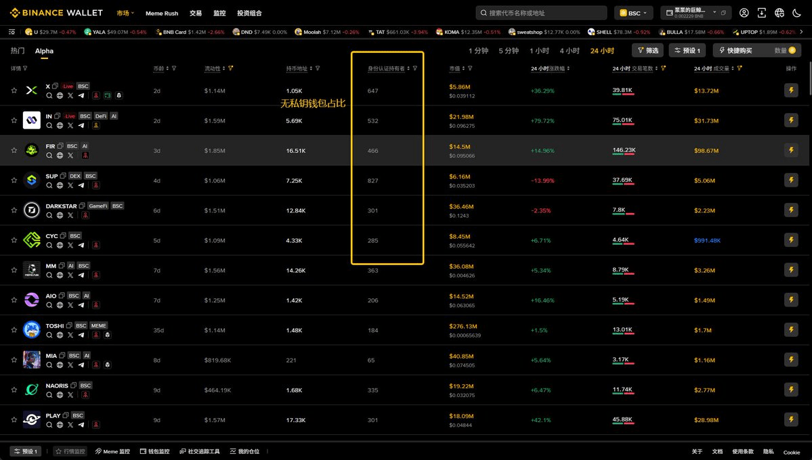Favorite the DARKSTAR token with star
Screen dimensions: 812x460
(14, 210)
